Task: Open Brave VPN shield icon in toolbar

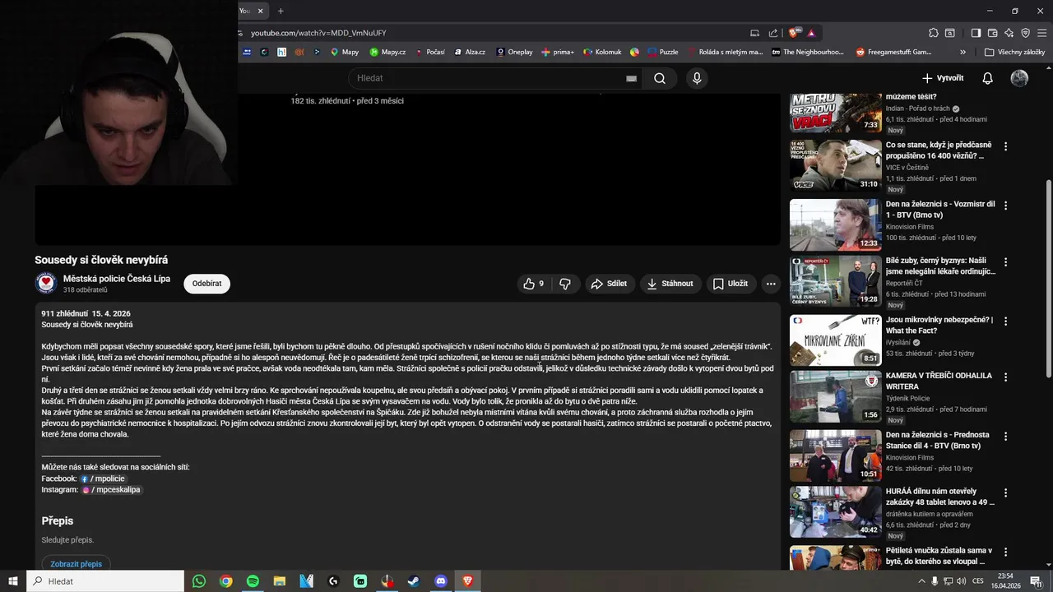Action: [1025, 33]
